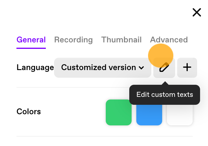Select the white color swatch
The width and height of the screenshot is (208, 146).
coord(180,115)
